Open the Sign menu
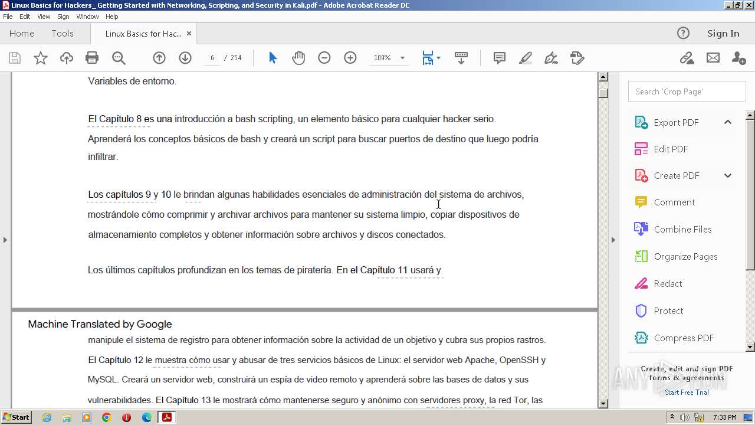This screenshot has width=755, height=425. pyautogui.click(x=63, y=17)
